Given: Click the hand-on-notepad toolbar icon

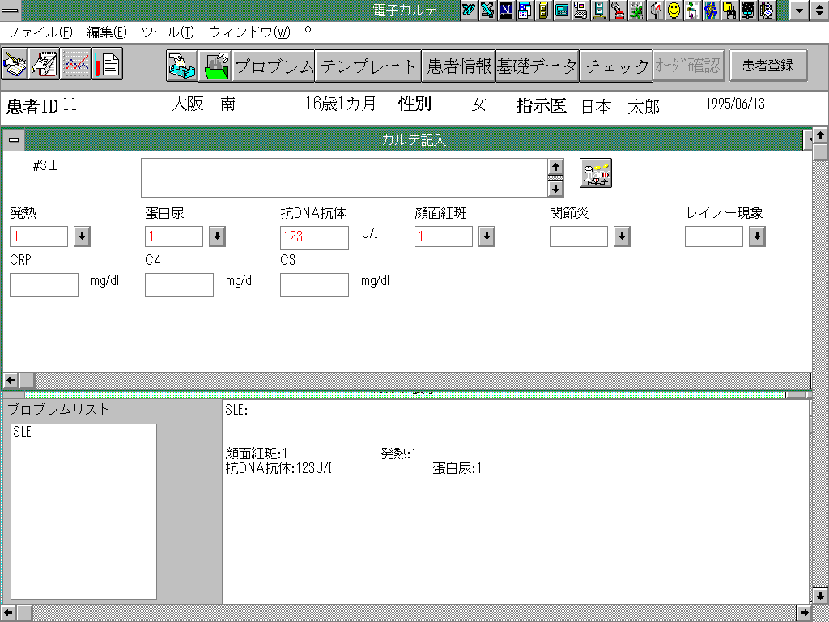Looking at the screenshot, I should point(45,65).
